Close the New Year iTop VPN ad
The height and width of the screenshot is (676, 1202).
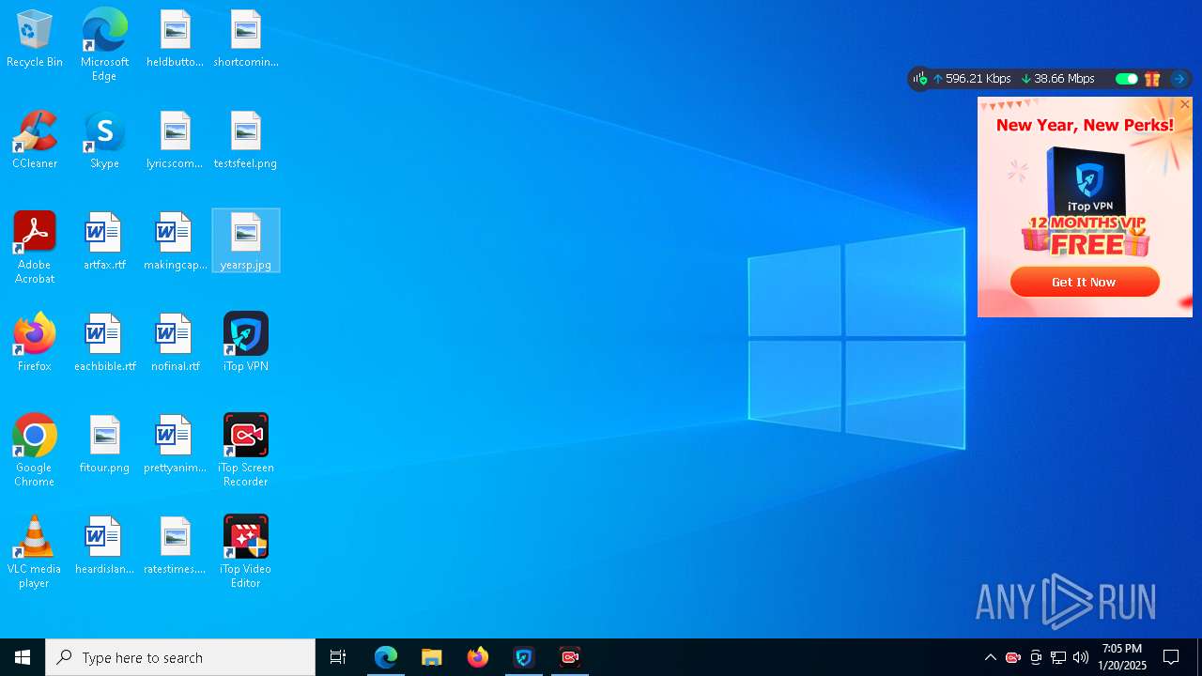coord(1185,104)
